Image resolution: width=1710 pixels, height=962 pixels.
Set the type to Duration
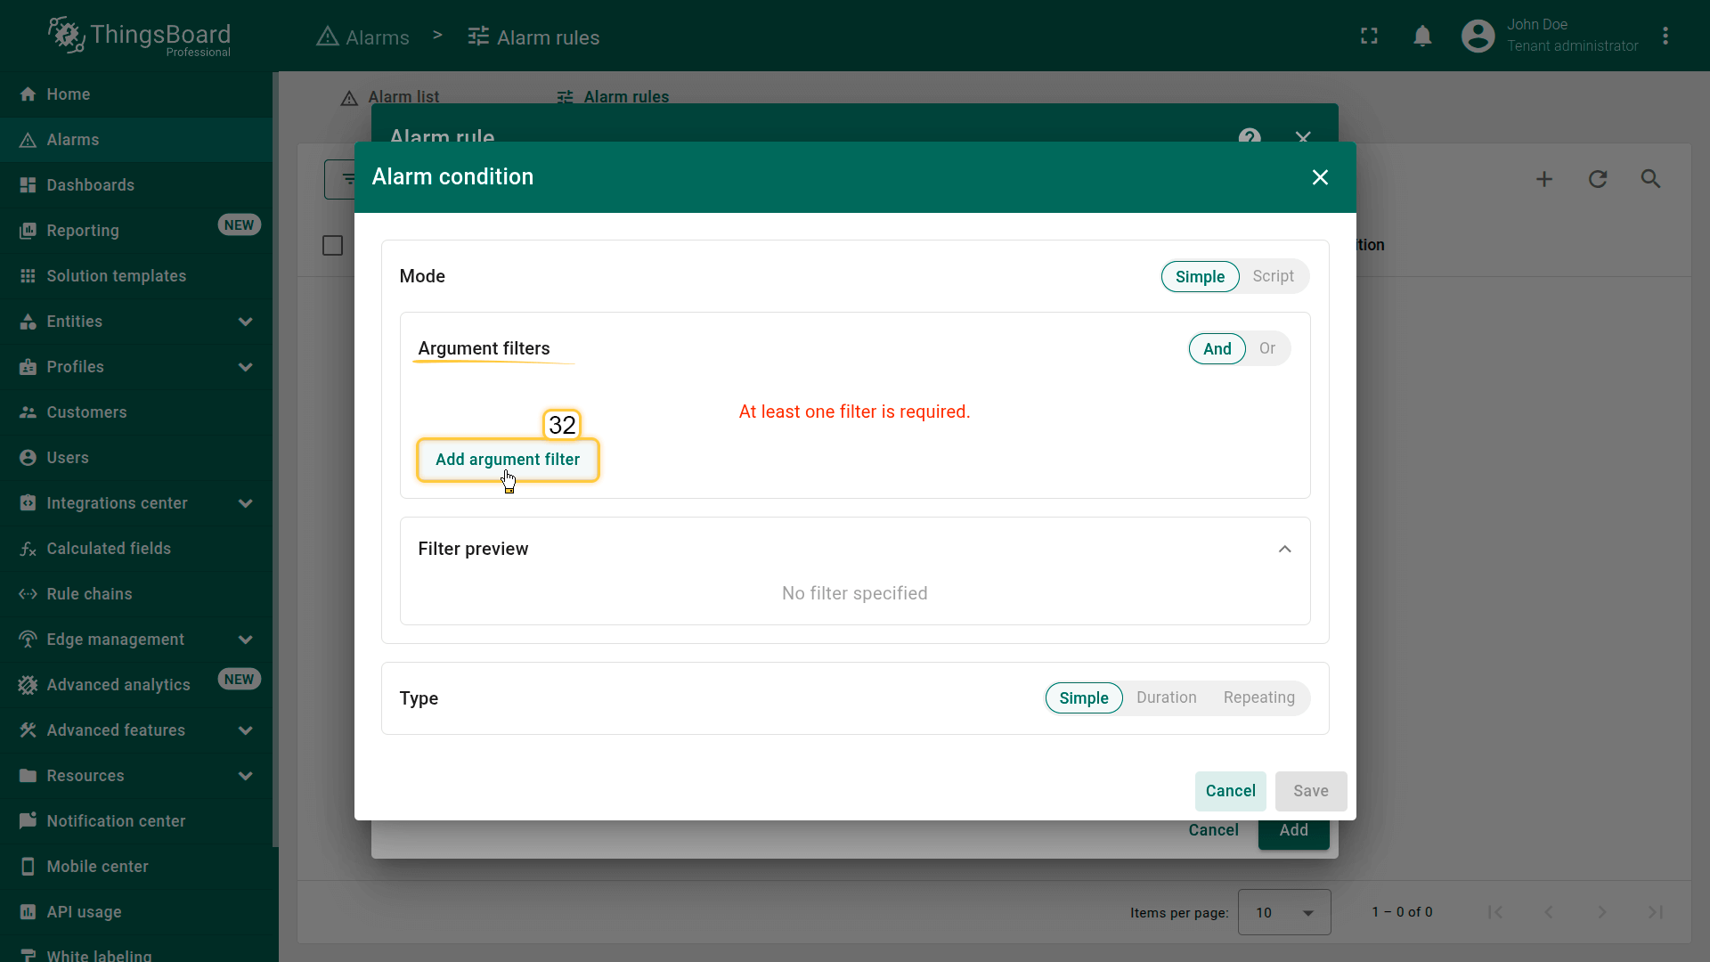tap(1166, 697)
